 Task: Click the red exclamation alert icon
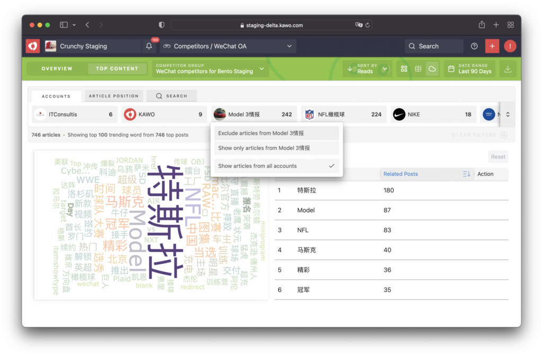click(x=510, y=46)
